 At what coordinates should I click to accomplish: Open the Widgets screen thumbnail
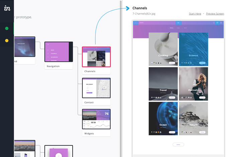pyautogui.click(x=96, y=119)
